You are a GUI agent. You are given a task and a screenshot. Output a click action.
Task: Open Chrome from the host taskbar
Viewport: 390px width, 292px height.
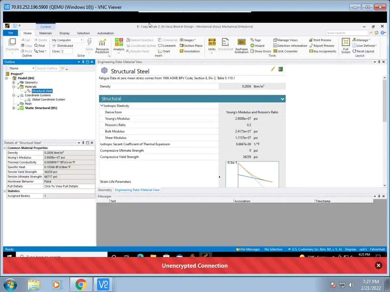[x=81, y=284]
